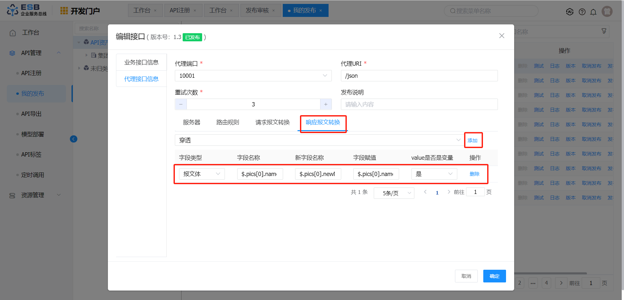Click the notification bell icon
624x300 pixels.
pyautogui.click(x=593, y=12)
